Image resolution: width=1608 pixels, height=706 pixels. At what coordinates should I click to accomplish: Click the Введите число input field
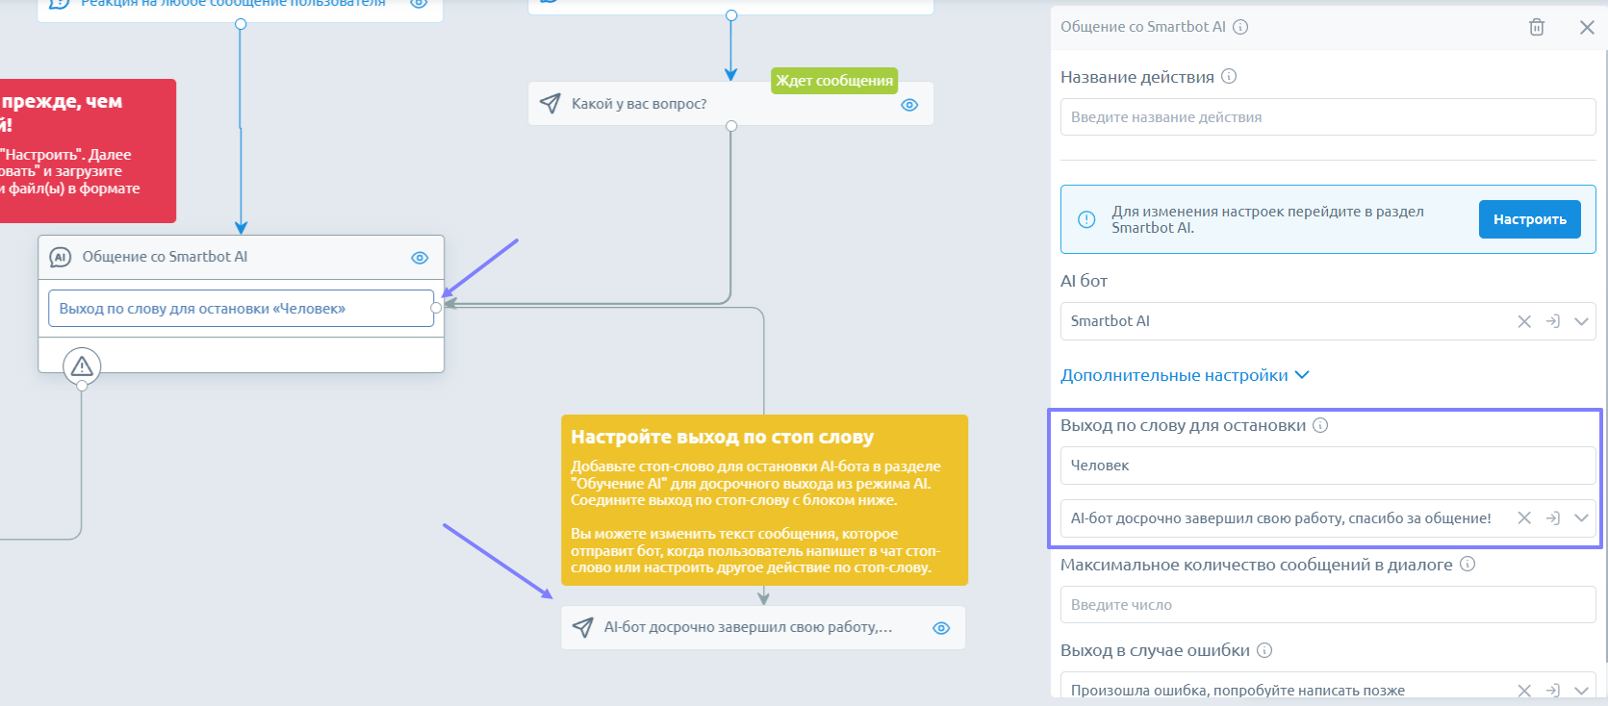tap(1326, 605)
